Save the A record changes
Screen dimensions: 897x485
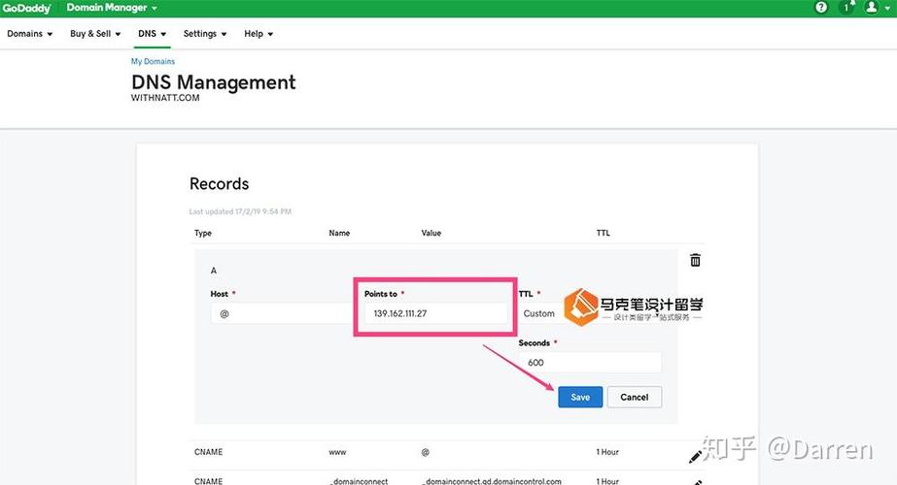[x=580, y=397]
